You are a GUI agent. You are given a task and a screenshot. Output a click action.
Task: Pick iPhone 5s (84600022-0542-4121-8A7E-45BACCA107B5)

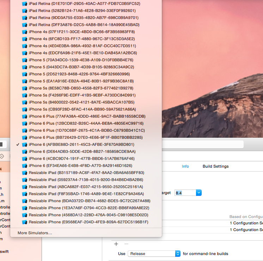coord(86,102)
